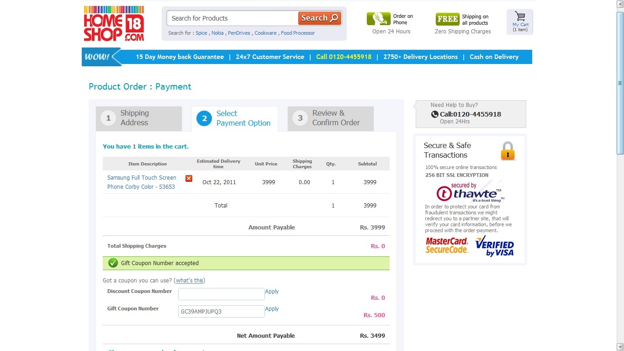
Task: Remove Samsung Corby item with red X
Action: click(x=189, y=178)
